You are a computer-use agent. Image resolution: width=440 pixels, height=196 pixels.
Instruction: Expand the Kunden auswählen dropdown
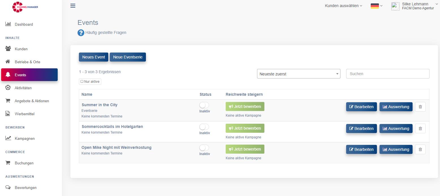tap(343, 6)
